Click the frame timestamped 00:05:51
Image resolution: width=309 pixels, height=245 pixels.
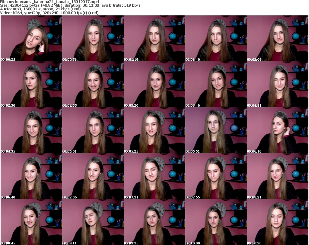click(x=216, y=130)
